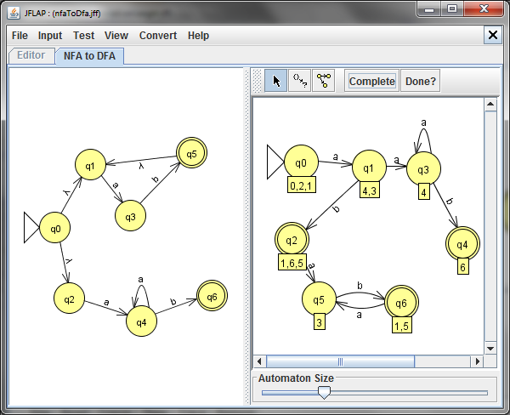Click DFA state q2 labeled 1,6,5
Image resolution: width=510 pixels, height=415 pixels.
pos(292,241)
